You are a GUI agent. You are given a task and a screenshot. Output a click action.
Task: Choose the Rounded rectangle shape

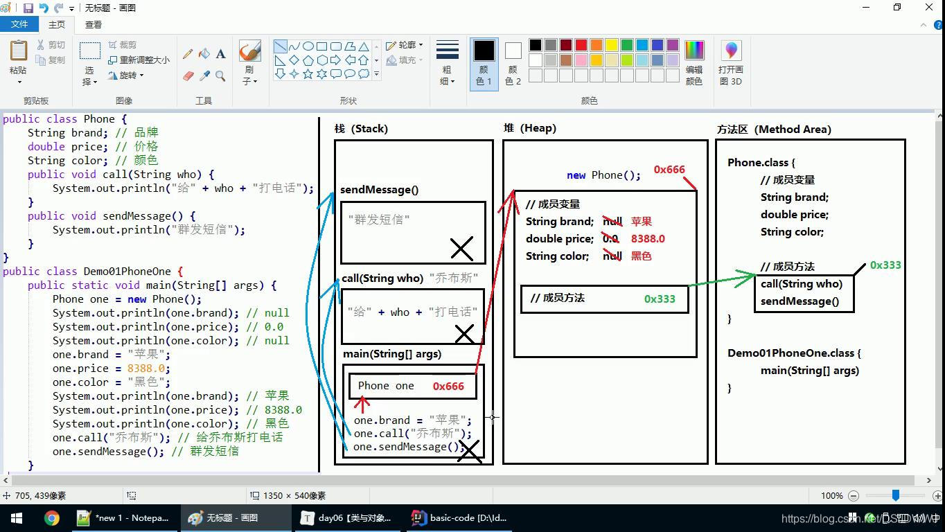click(335, 46)
